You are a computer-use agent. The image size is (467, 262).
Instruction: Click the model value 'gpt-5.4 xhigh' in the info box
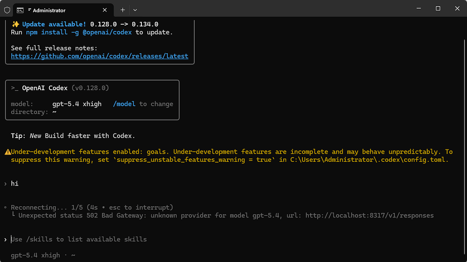(x=77, y=104)
